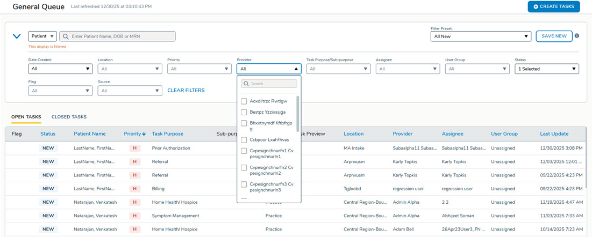
Task: Click the magnifier icon in patient search
Action: point(66,36)
